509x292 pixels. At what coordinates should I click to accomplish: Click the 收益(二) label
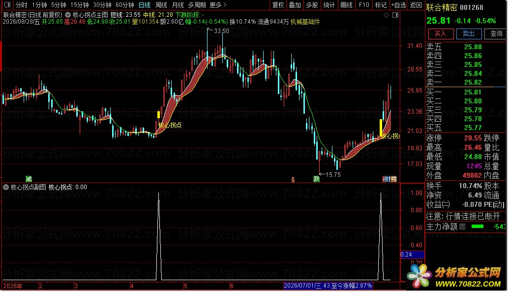438,204
